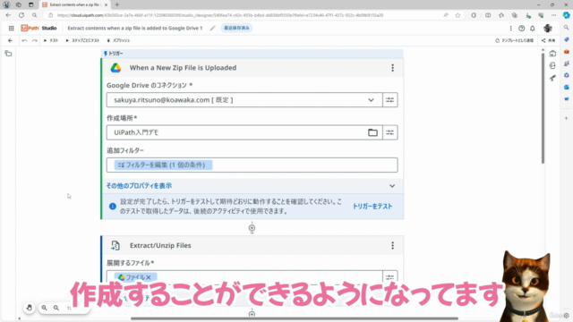Zoom out on the canvas

[x=56, y=308]
